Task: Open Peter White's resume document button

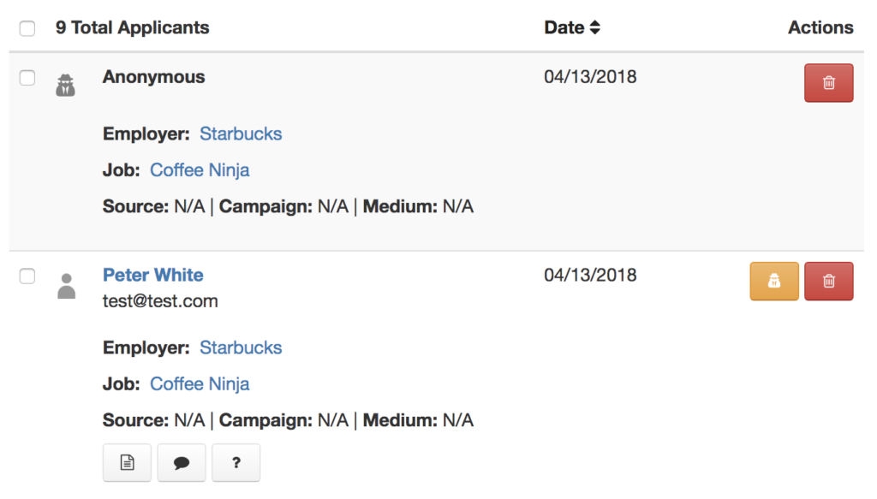Action: (127, 463)
